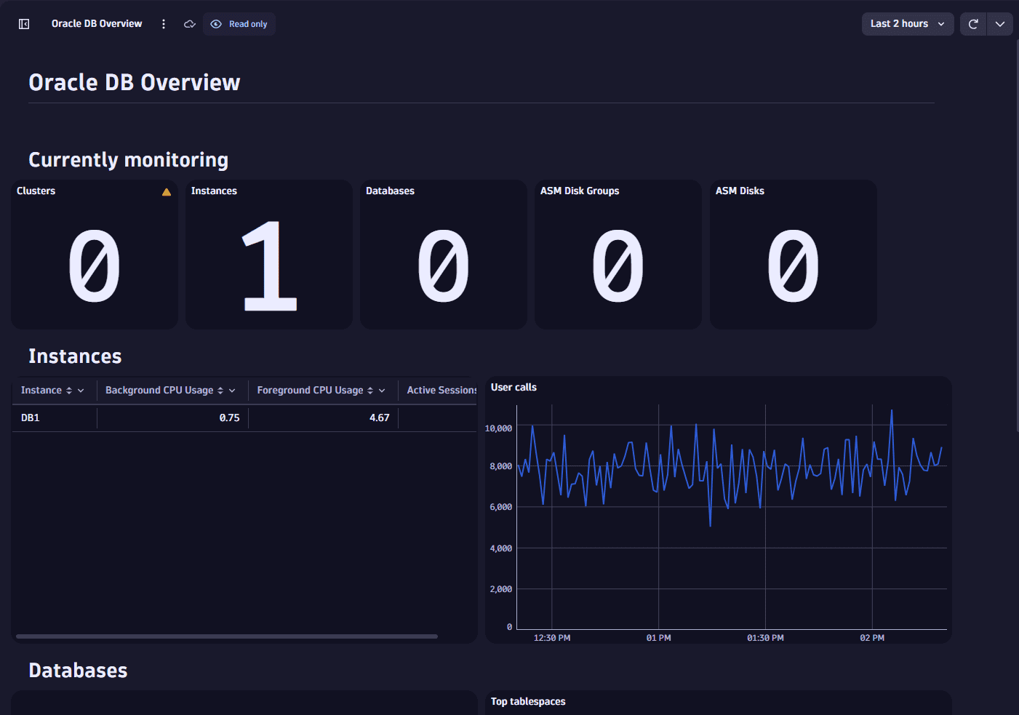Viewport: 1019px width, 715px height.
Task: Click the Active Sessions column header
Action: 441,391
